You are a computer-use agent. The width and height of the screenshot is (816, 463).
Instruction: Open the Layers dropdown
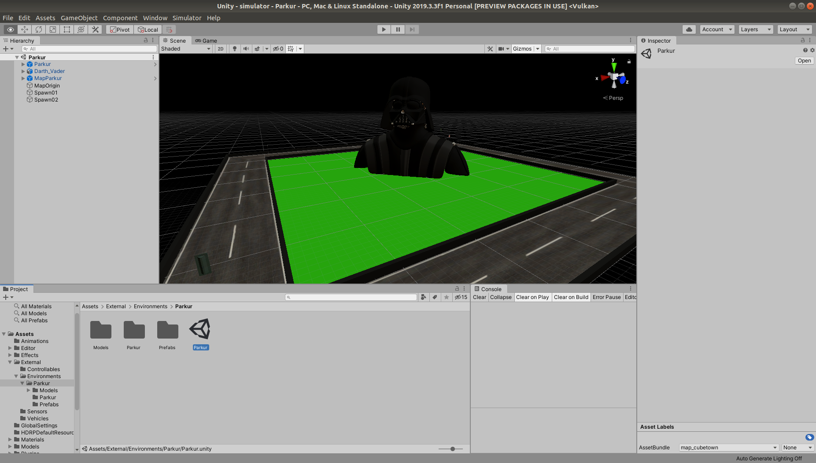pos(756,29)
